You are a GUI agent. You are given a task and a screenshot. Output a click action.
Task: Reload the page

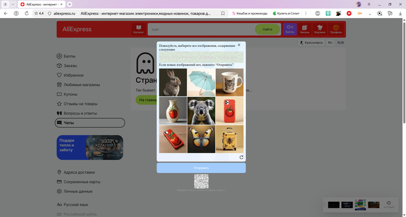(27, 13)
